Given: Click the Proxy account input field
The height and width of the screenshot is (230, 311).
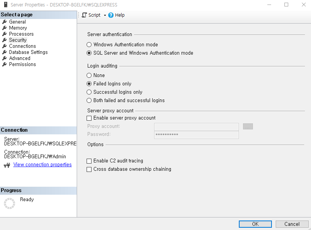Looking at the screenshot, I should tap(196, 126).
